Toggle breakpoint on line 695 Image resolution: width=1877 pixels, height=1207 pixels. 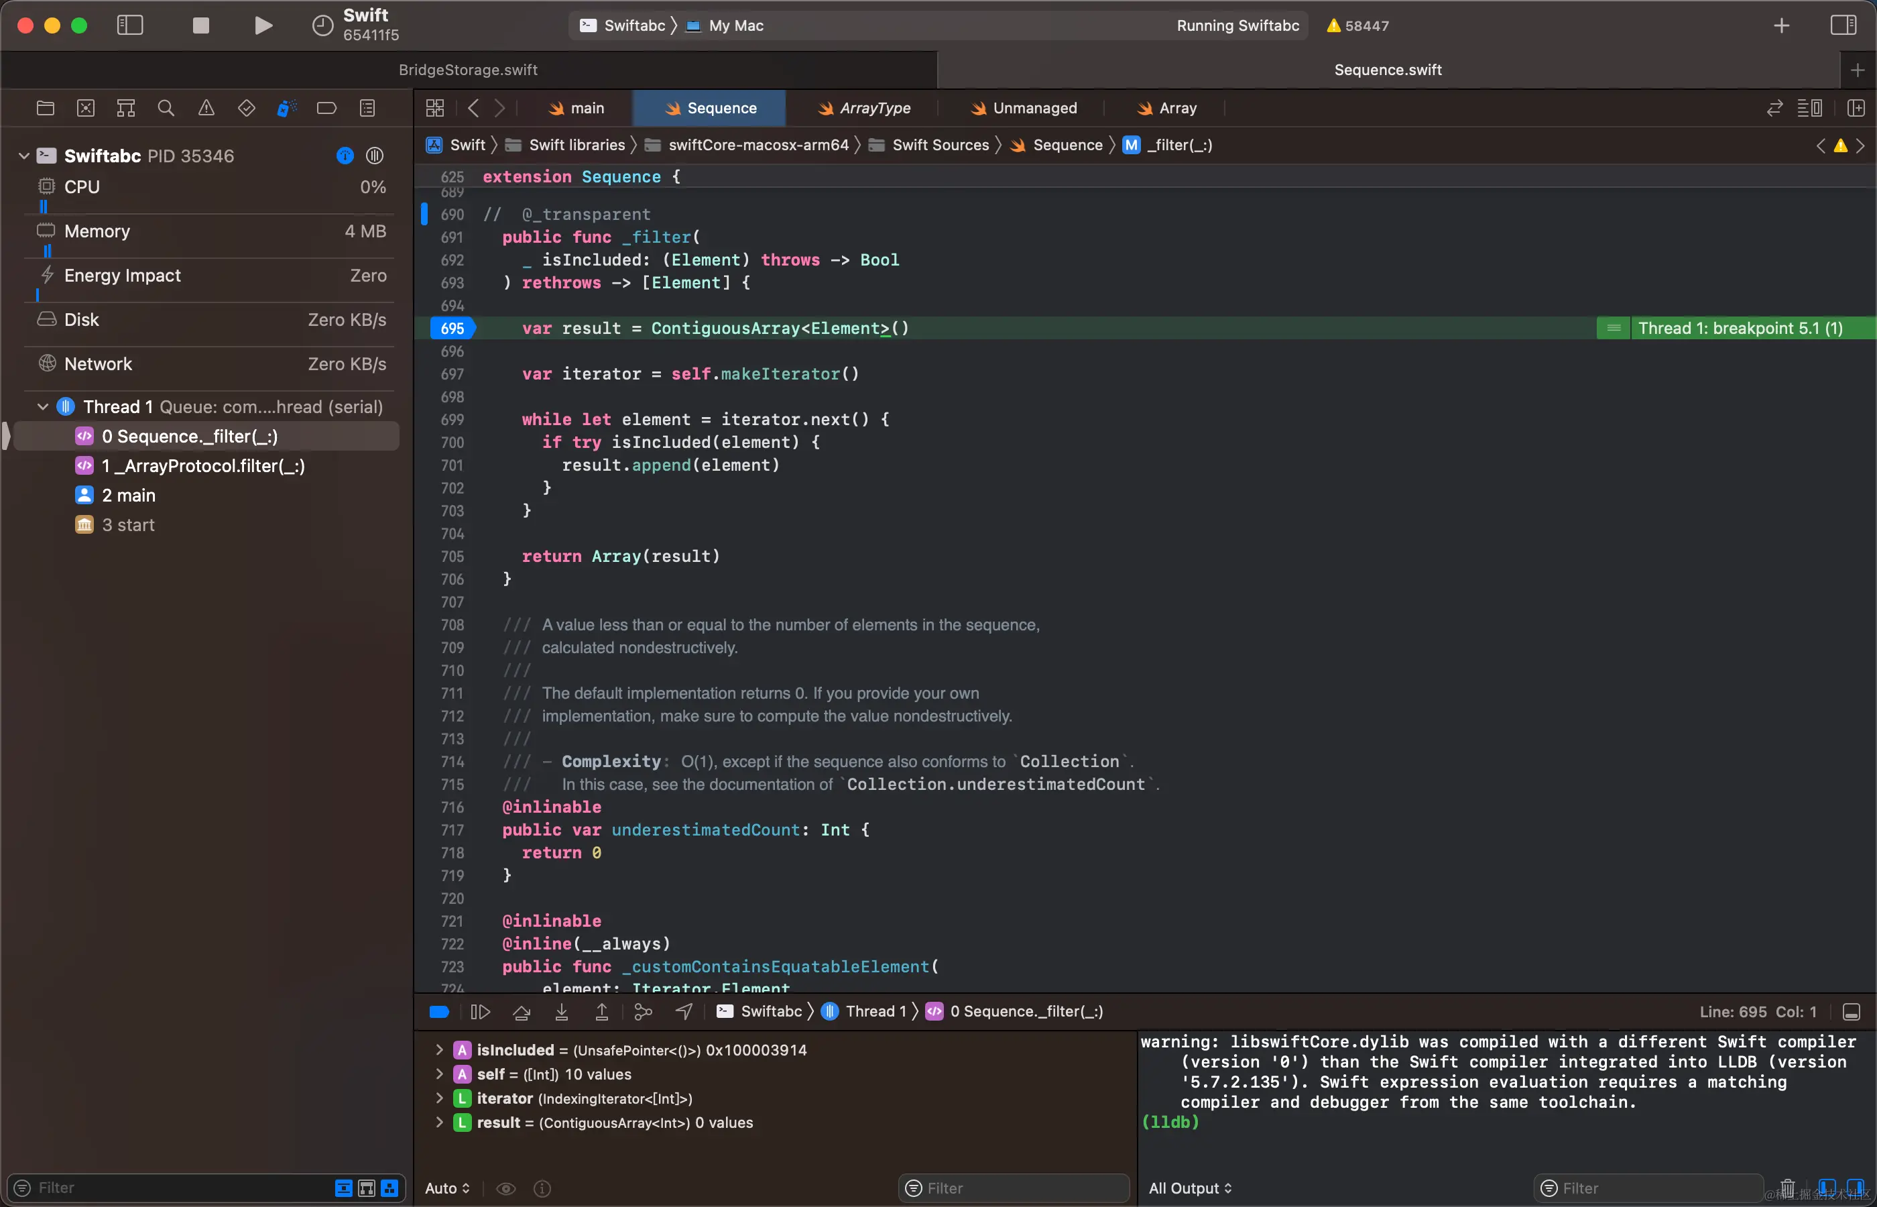click(x=452, y=329)
